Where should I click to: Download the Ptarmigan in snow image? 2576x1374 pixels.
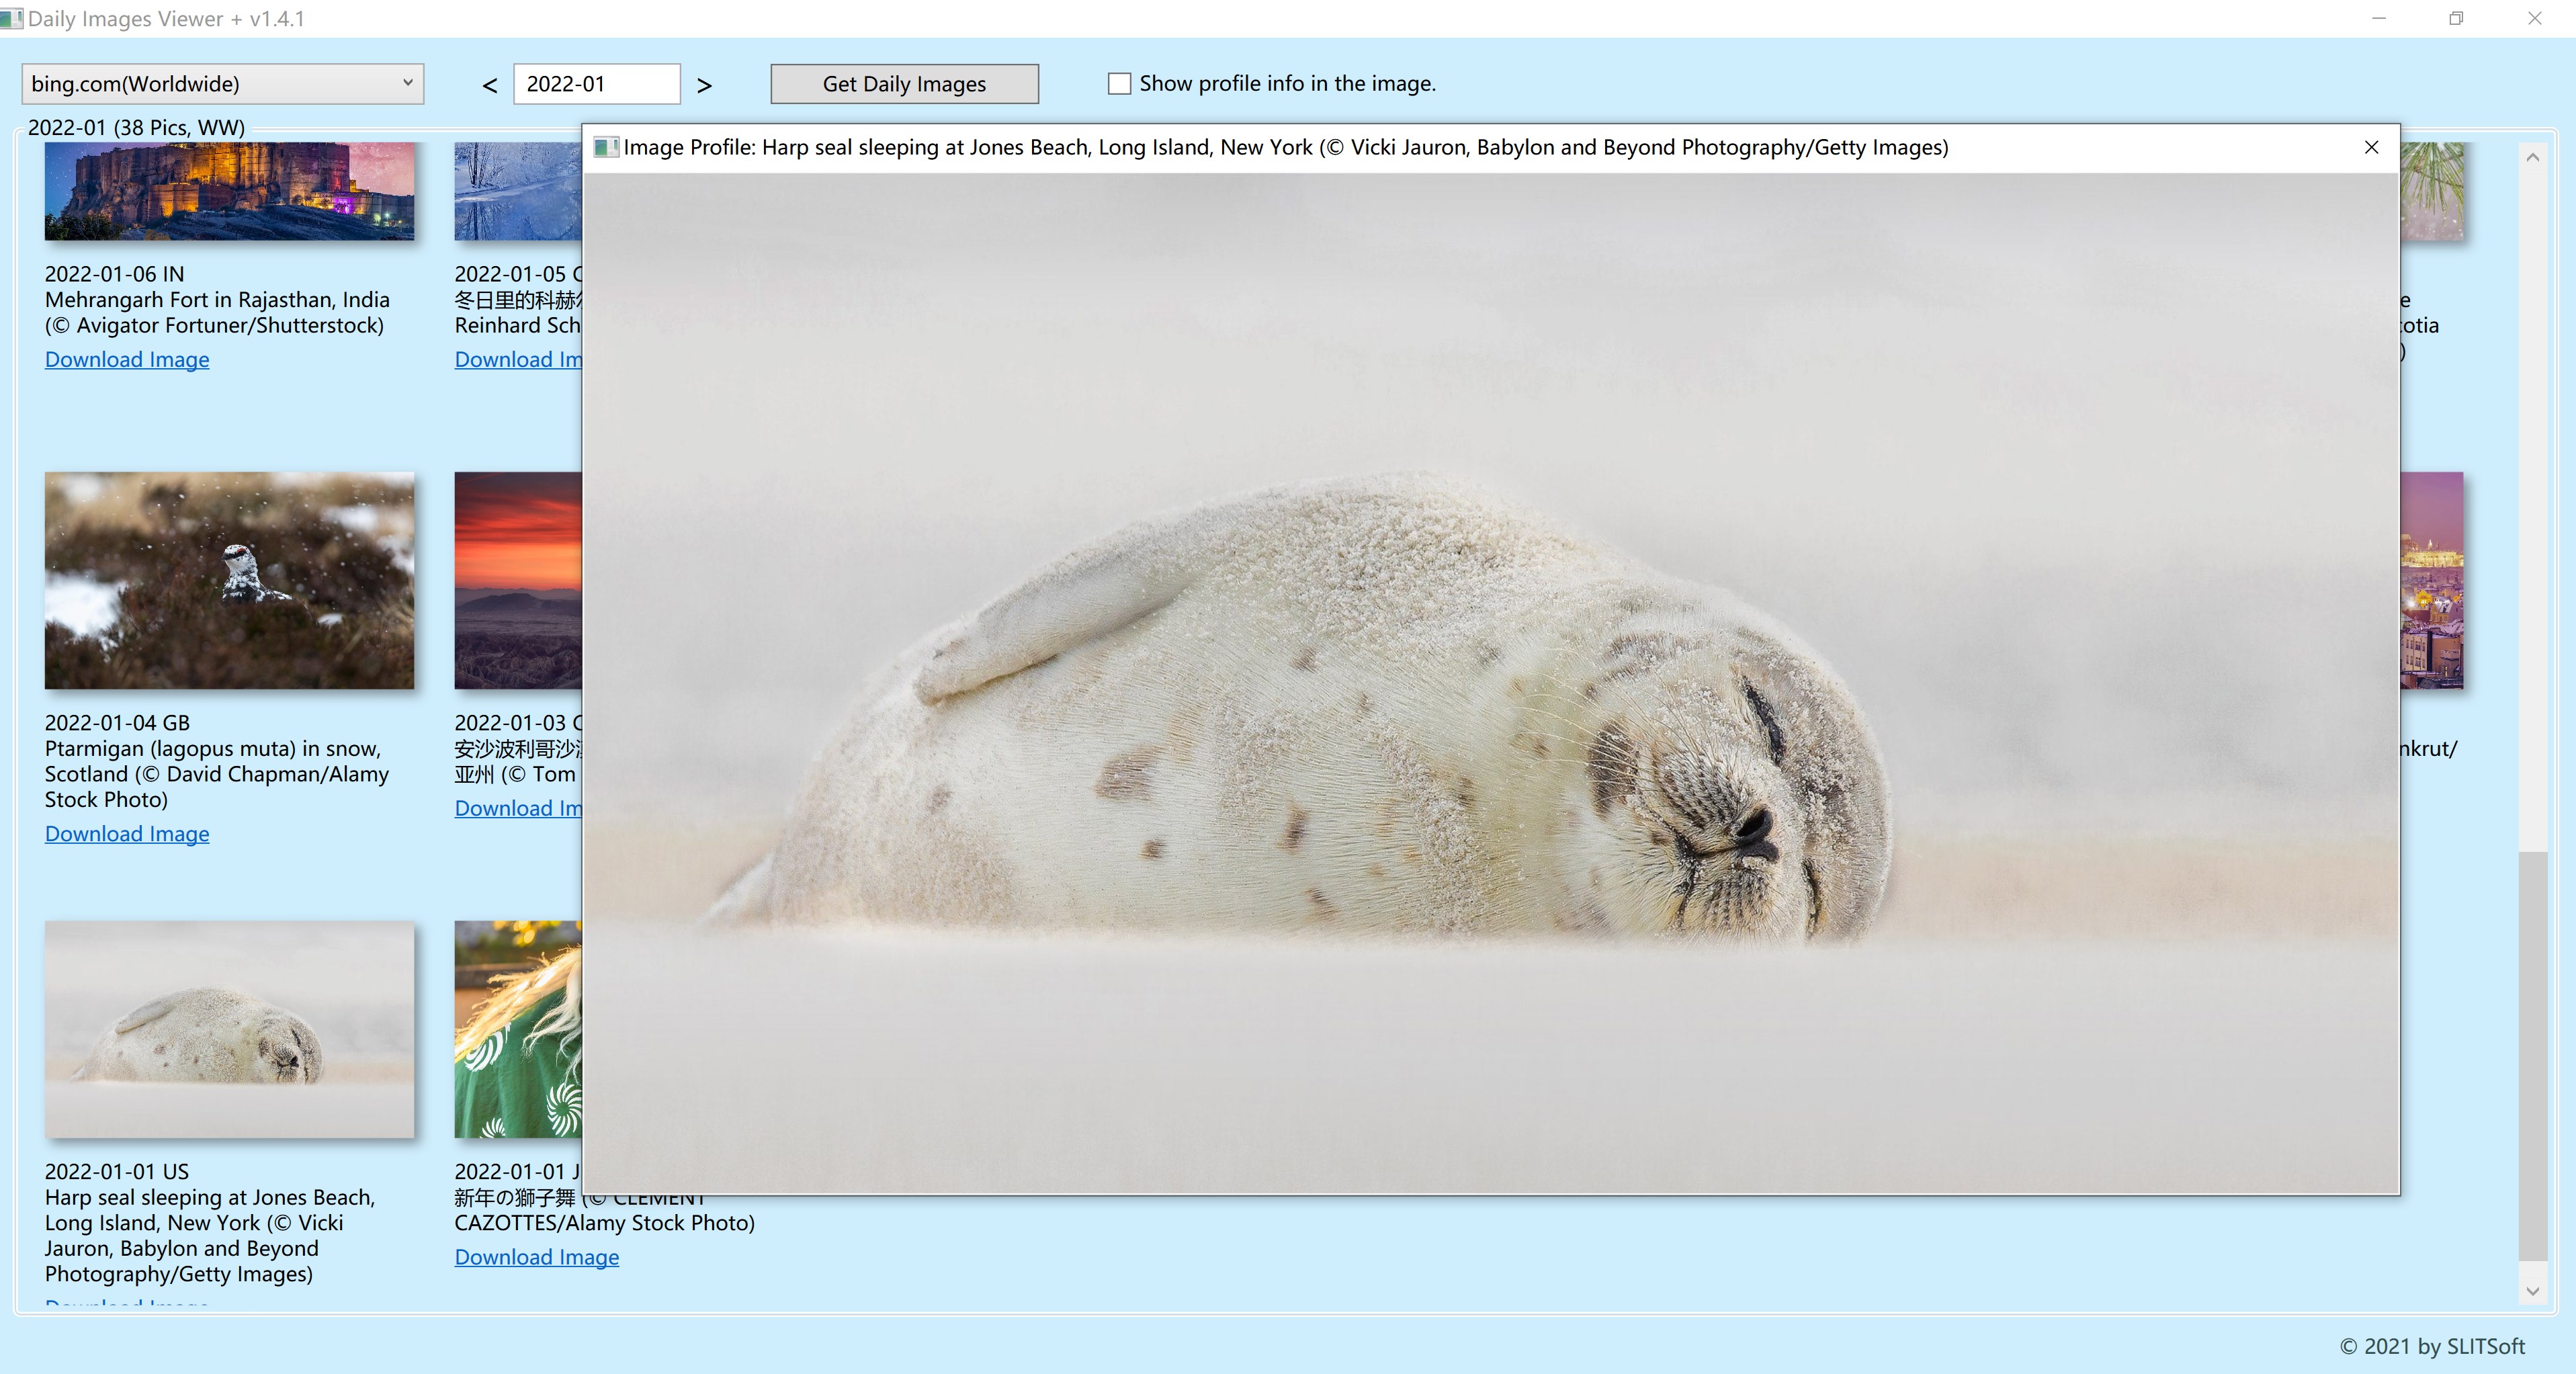point(127,834)
